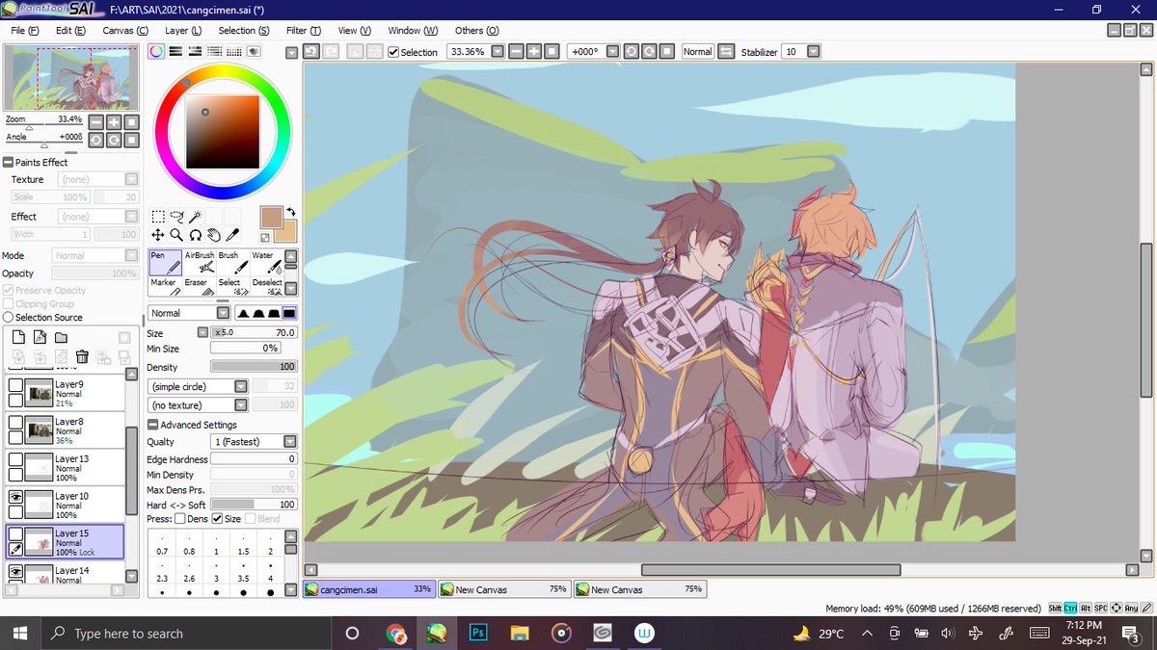Open the Window menu

413,30
